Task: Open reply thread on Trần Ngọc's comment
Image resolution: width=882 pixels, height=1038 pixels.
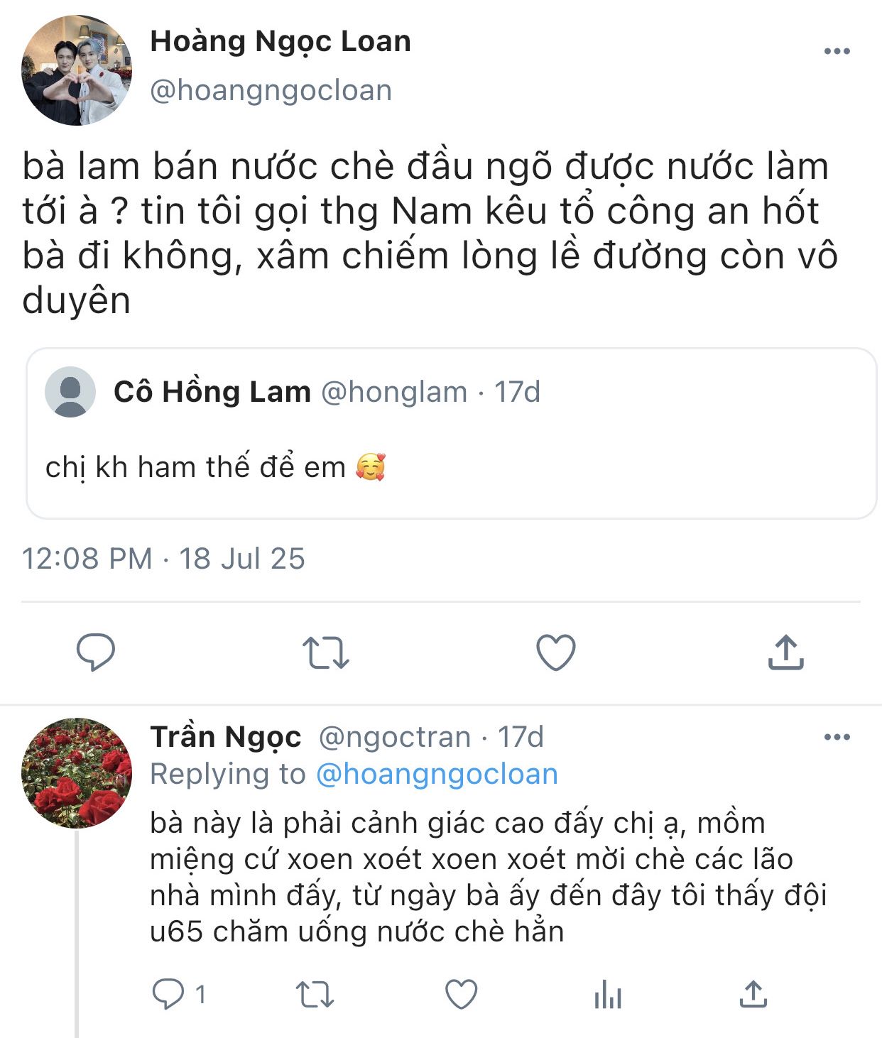Action: [x=169, y=994]
